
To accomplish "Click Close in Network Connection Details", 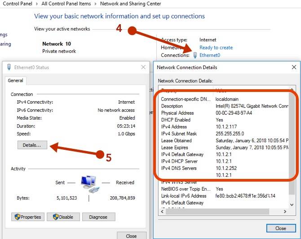I will coord(281,228).
